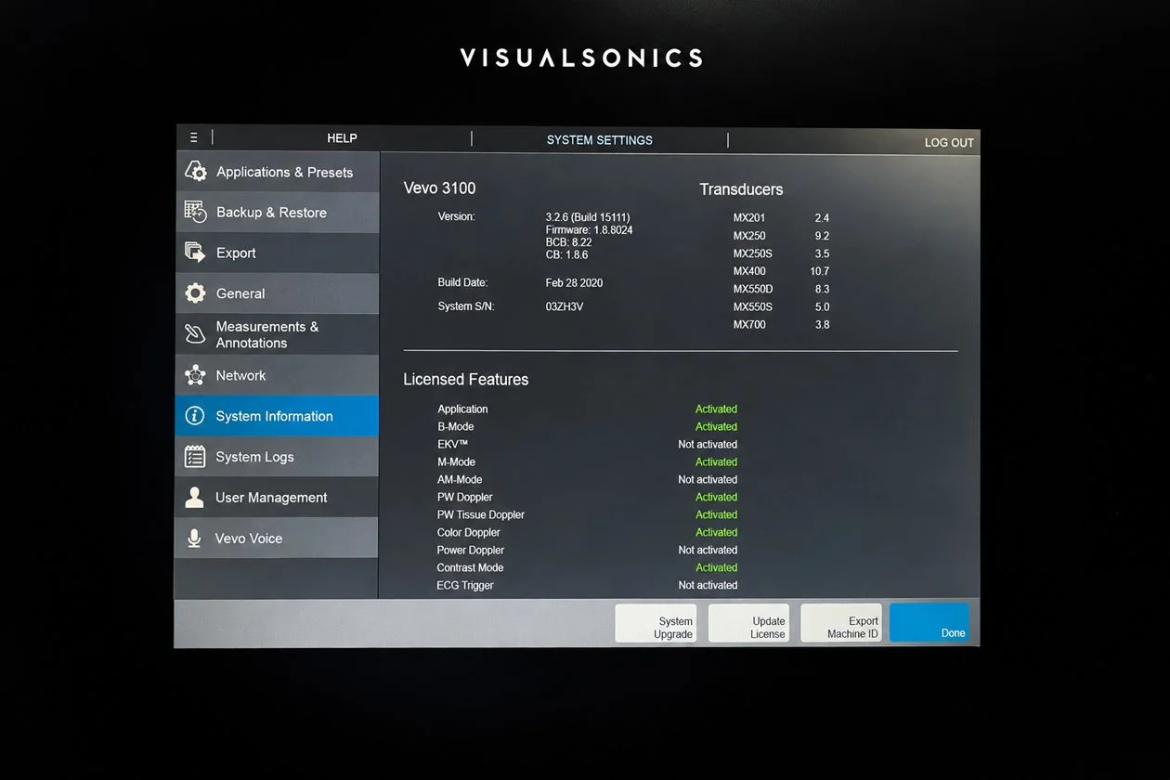Select the Vevo 3100 heading
Viewport: 1170px width, 780px height.
[x=439, y=188]
